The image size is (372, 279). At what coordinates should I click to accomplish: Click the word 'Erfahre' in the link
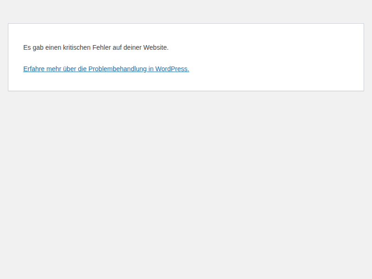coord(34,69)
